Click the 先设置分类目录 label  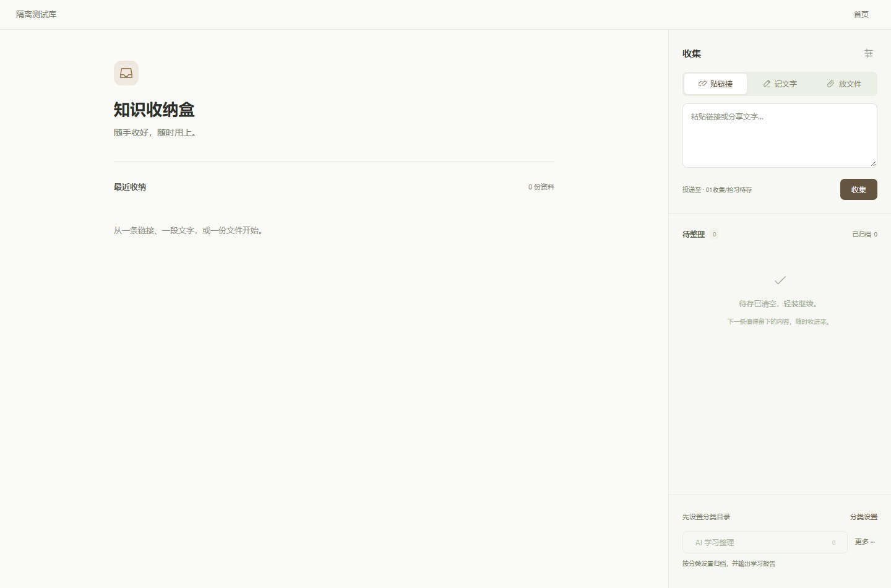[x=707, y=517]
